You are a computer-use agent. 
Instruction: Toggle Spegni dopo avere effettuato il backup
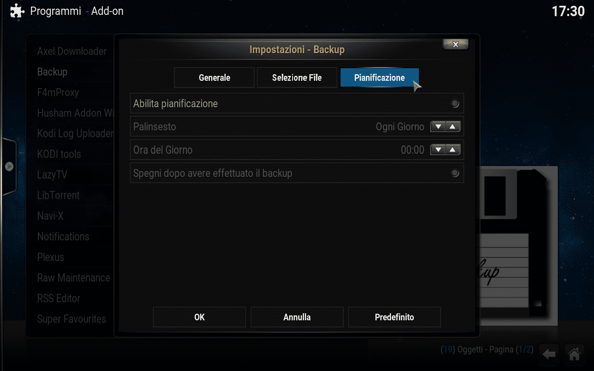tap(455, 173)
